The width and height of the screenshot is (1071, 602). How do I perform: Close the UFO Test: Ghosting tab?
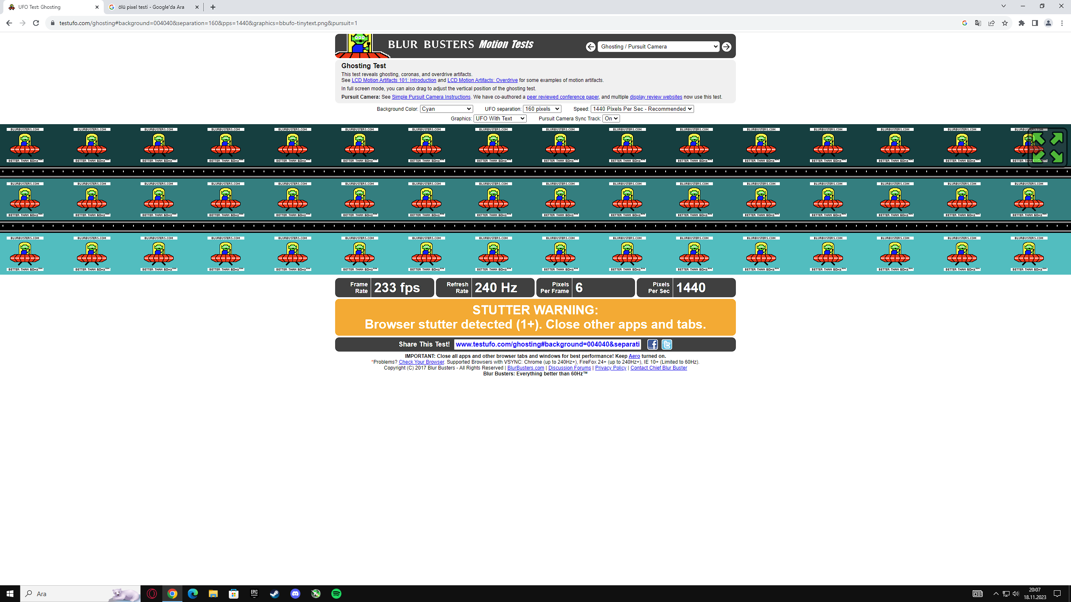tap(97, 7)
